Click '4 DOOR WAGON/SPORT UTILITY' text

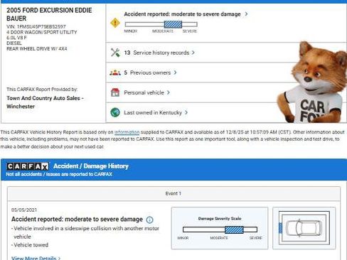pos(42,32)
